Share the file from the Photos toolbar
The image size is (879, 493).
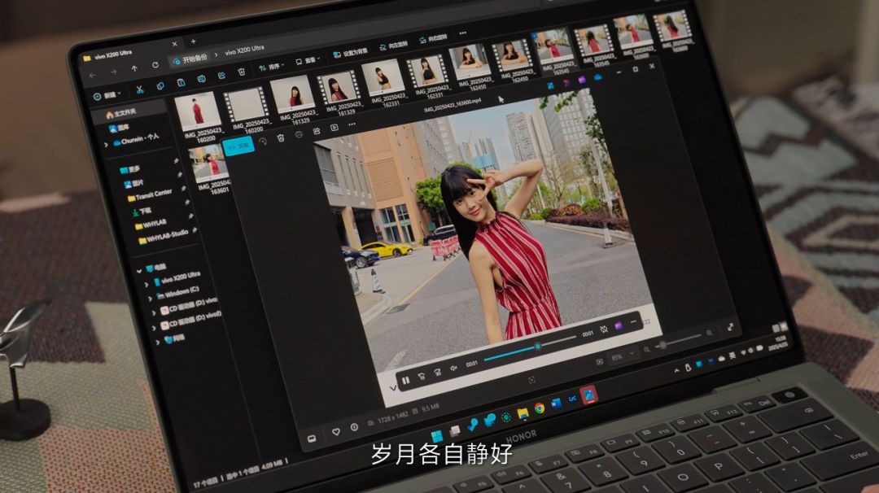pyautogui.click(x=316, y=131)
